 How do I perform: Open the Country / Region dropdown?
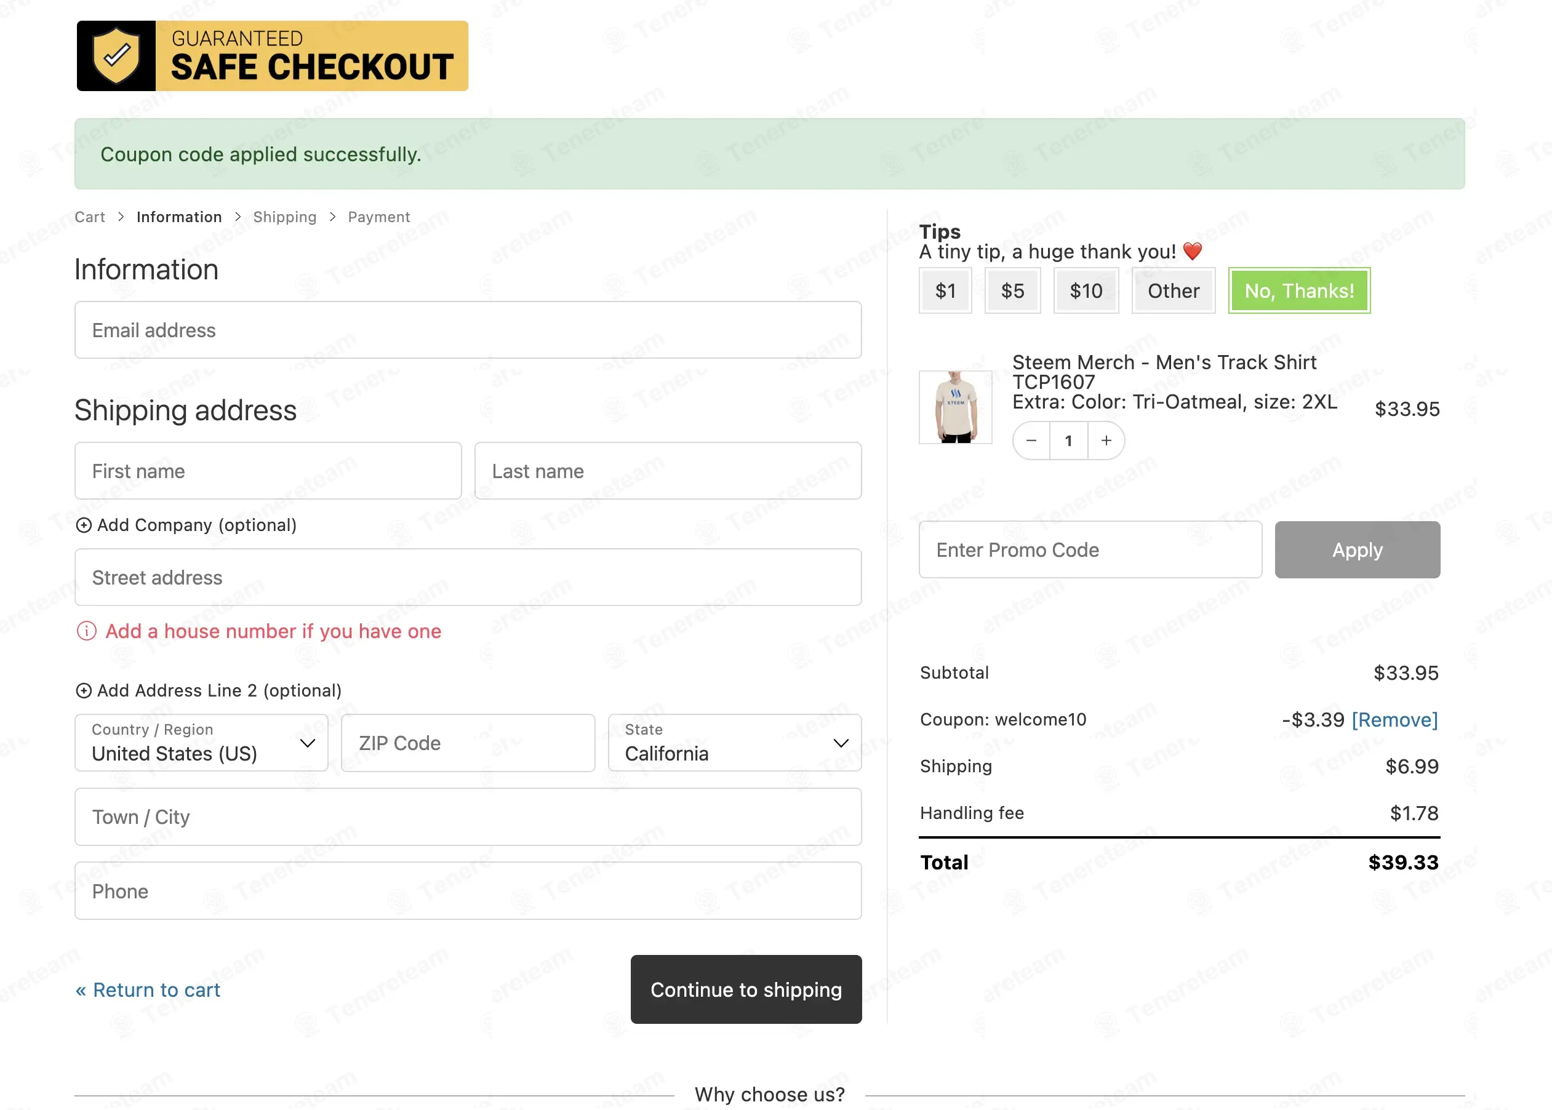(201, 743)
